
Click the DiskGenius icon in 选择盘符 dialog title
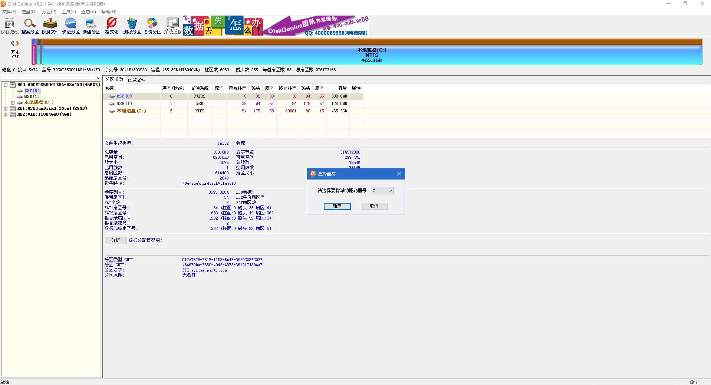(313, 174)
